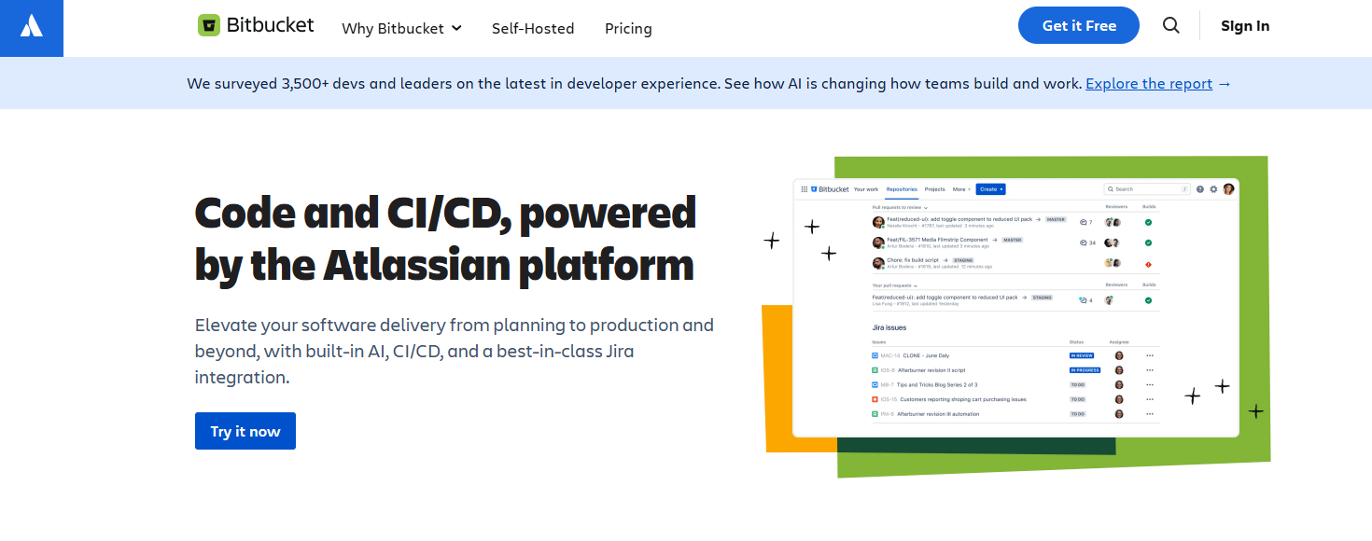Open the Bitbucket logo home link in the header

click(256, 26)
